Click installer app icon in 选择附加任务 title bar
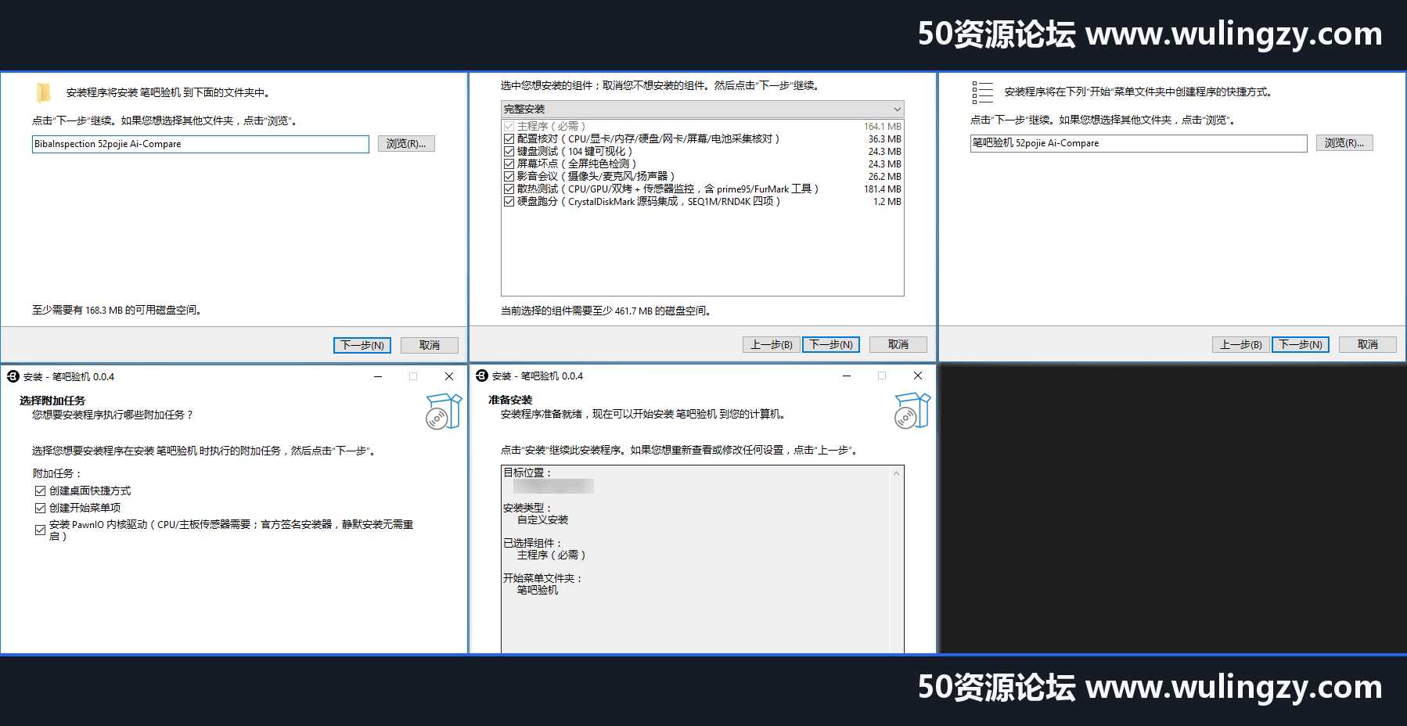1407x726 pixels. point(13,376)
